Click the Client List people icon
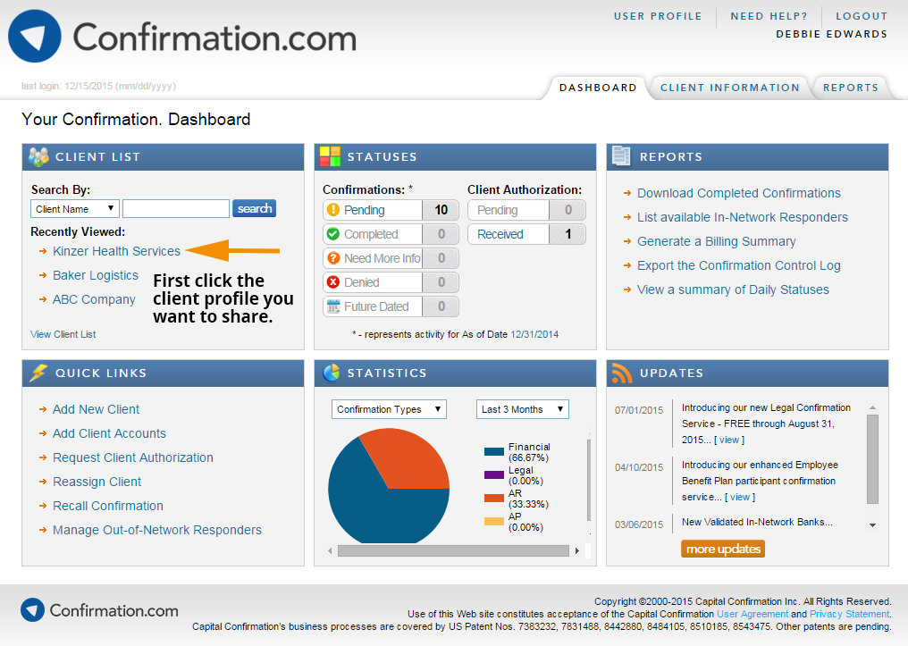908x646 pixels. point(37,155)
